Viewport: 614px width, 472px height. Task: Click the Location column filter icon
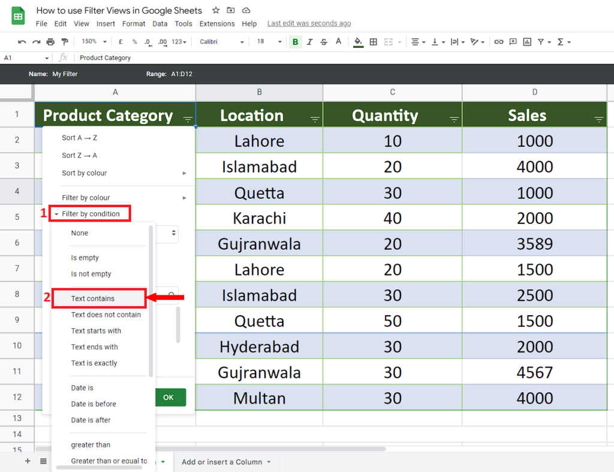[315, 120]
